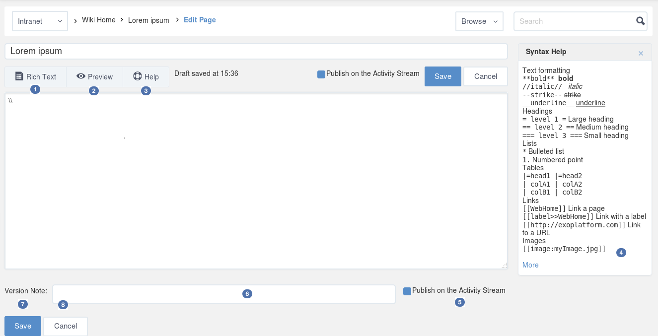Click the '[[WebHome]] Link a page' line
This screenshot has height=336, width=658.
564,208
